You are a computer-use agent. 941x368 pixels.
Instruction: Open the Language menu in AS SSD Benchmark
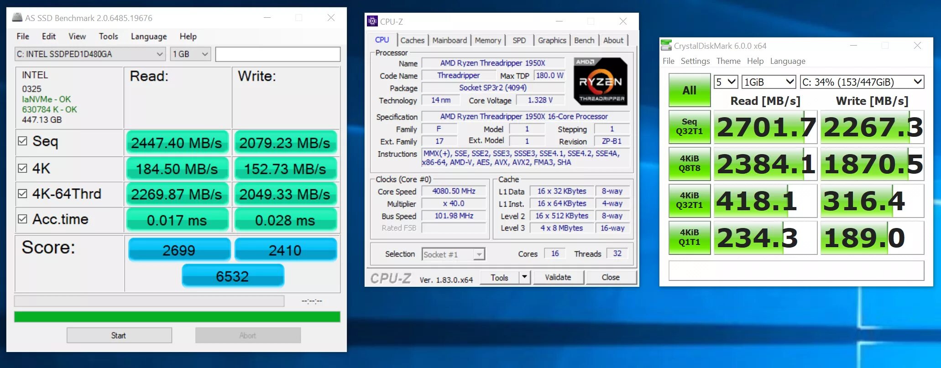tap(149, 36)
